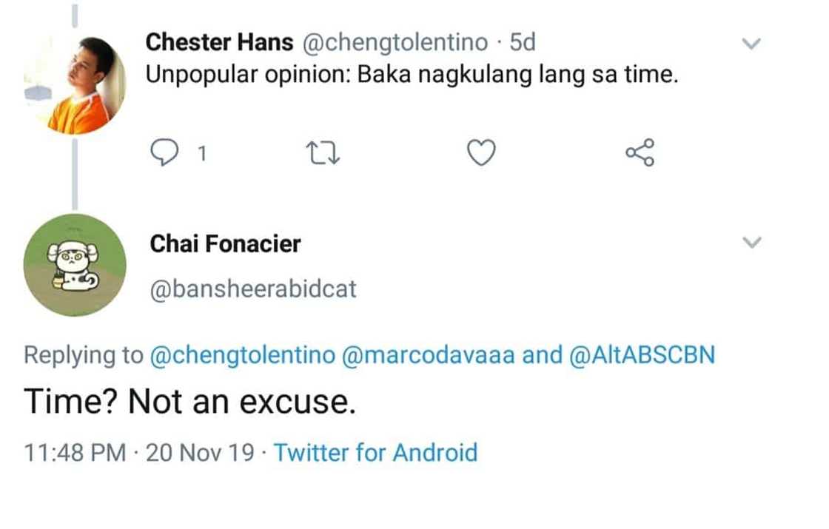
Task: Like Chester Hans' tweet with the heart
Action: [x=481, y=152]
